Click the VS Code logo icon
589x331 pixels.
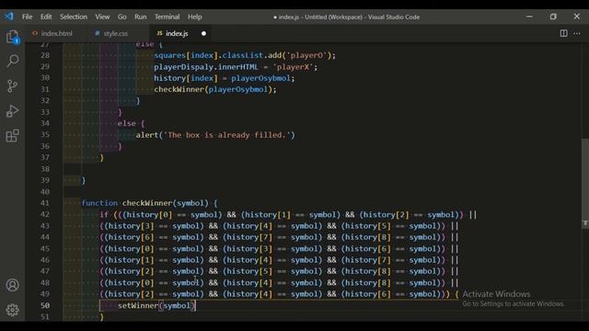(9, 17)
